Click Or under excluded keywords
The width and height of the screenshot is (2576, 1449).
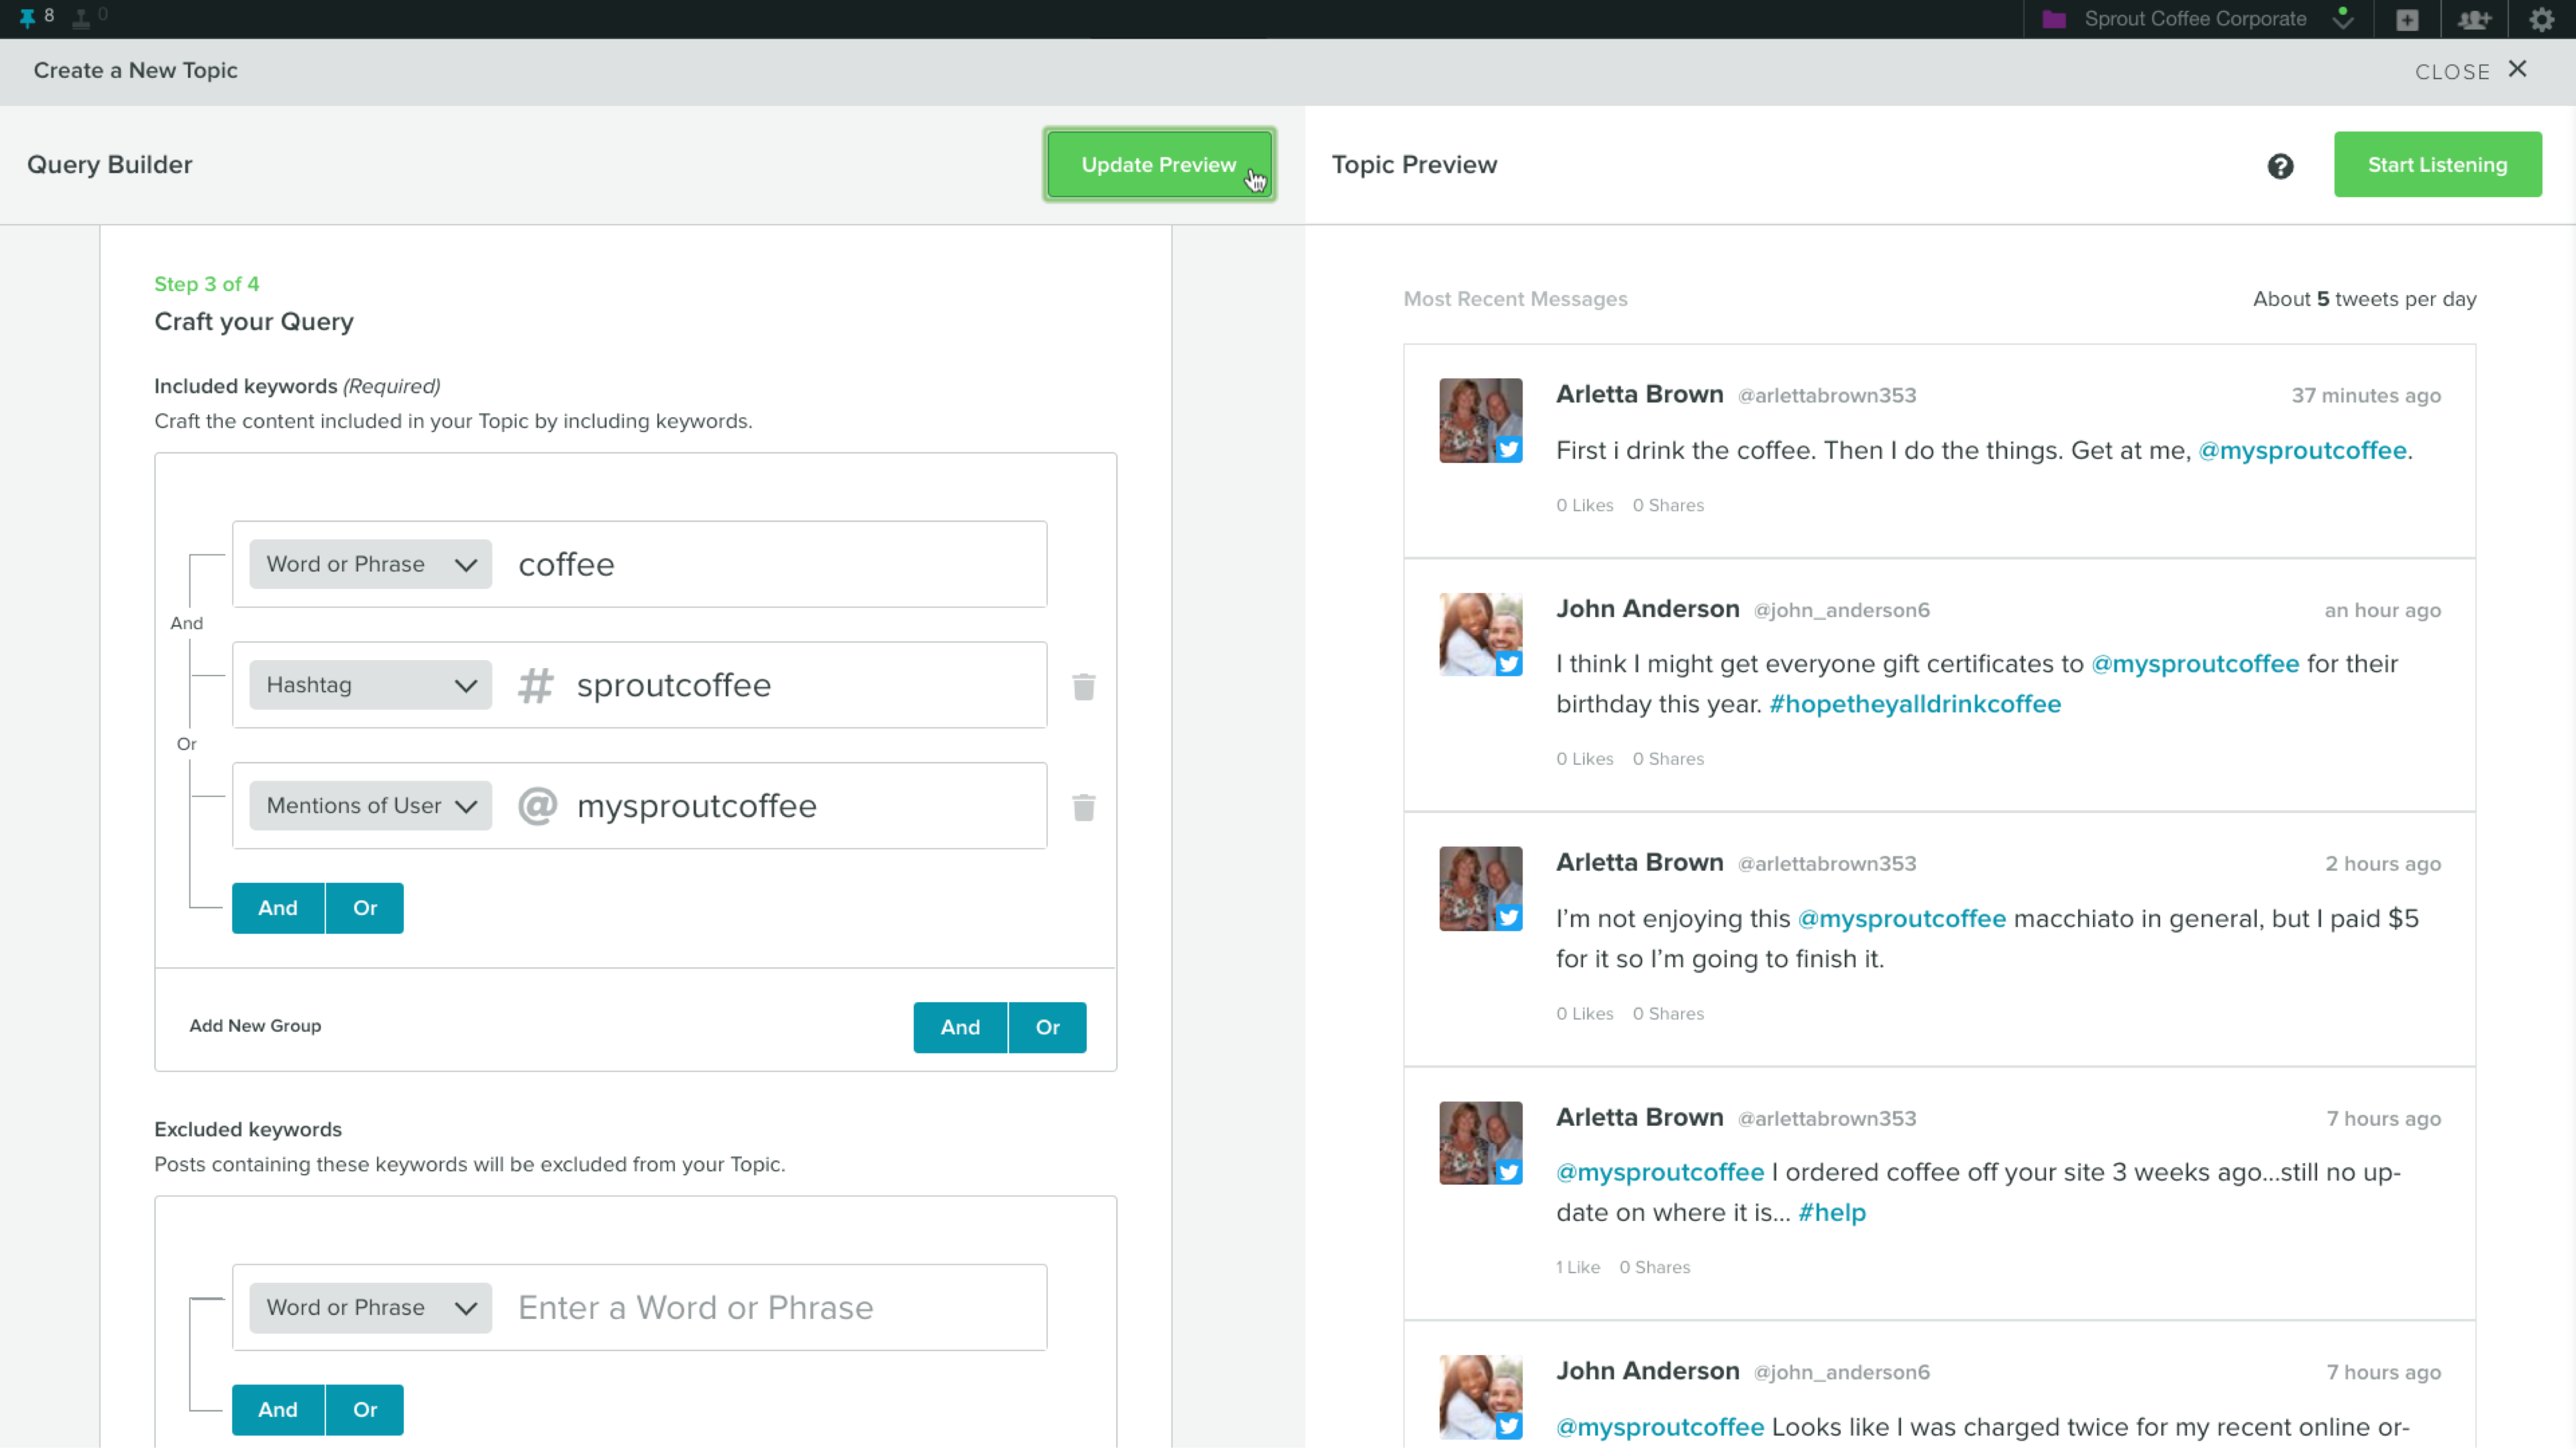click(365, 1410)
